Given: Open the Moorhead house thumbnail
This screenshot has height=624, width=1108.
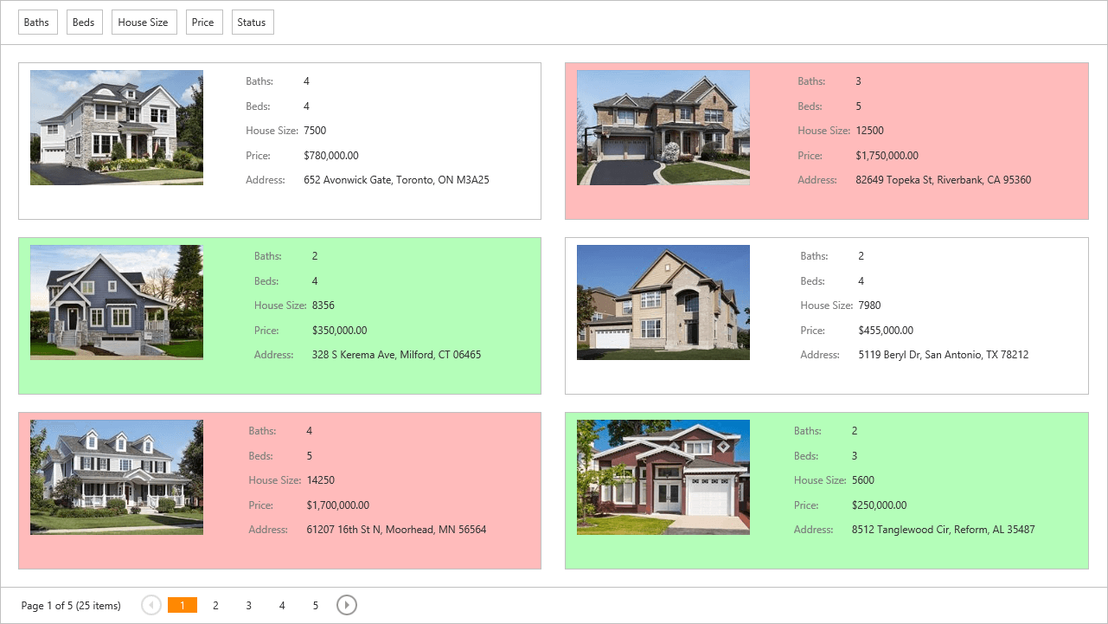Looking at the screenshot, I should tap(117, 477).
